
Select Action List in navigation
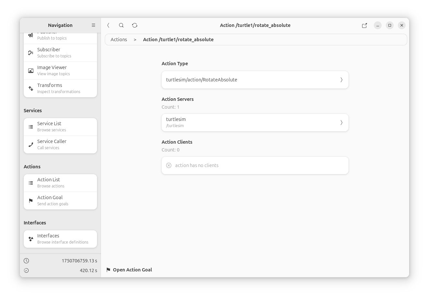60,183
